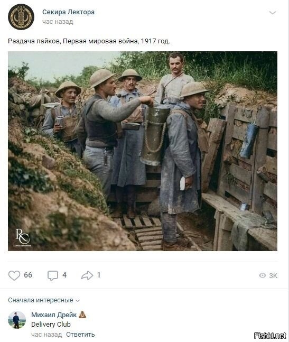Open comments via the speech bubble icon

(53, 275)
